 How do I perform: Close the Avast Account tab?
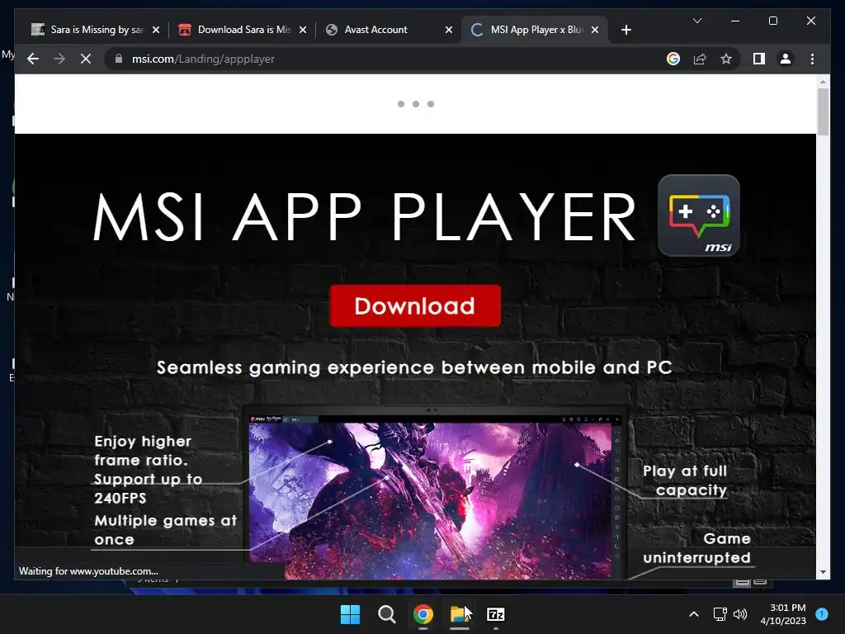pyautogui.click(x=448, y=30)
